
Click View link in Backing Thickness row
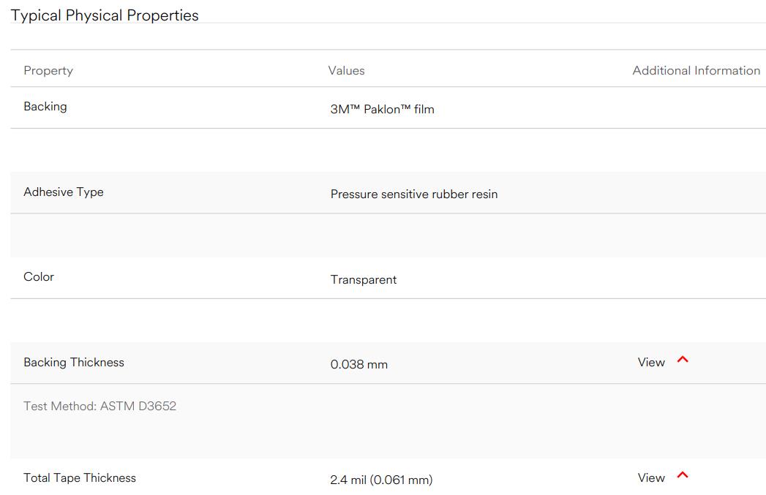click(651, 362)
